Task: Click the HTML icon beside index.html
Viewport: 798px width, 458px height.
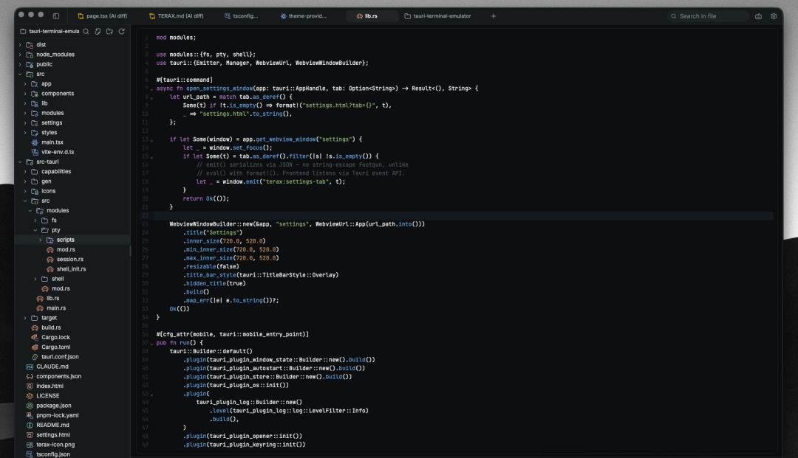Action: (30, 386)
